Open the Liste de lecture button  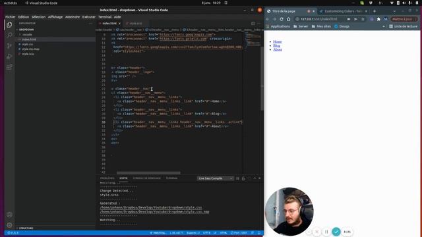tap(403, 26)
